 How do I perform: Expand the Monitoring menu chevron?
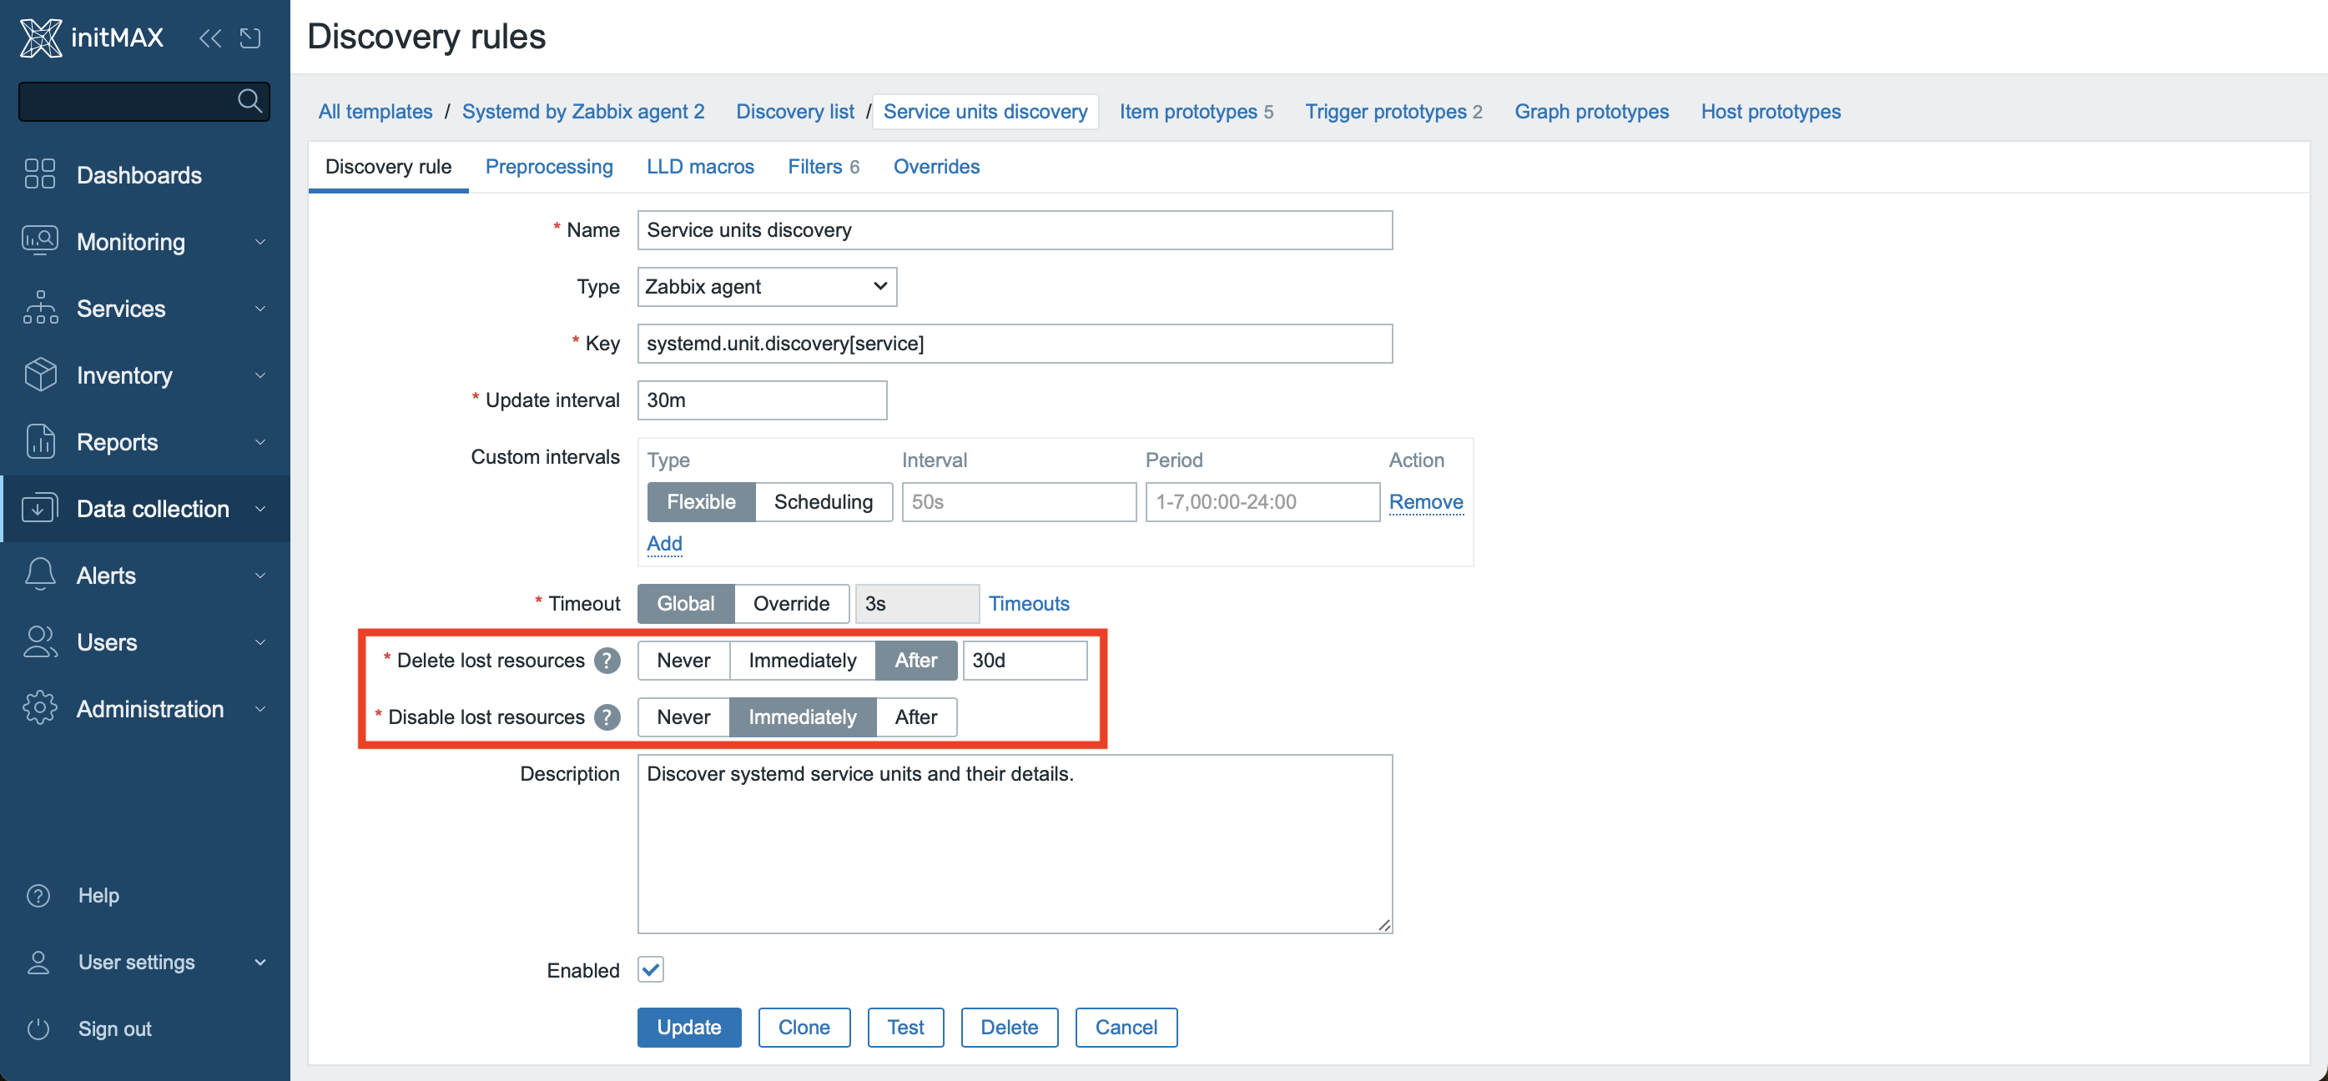(260, 242)
